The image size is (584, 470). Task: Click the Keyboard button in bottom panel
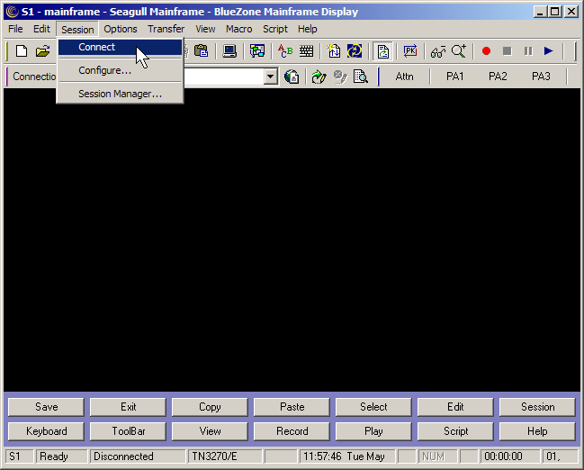point(46,431)
